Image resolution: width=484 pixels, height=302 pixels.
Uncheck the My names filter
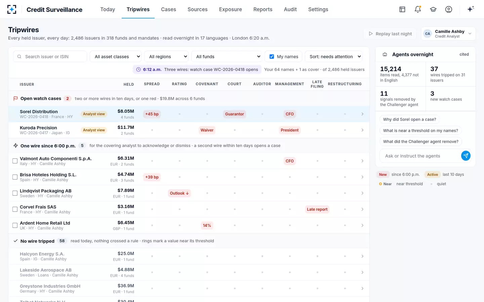click(272, 56)
